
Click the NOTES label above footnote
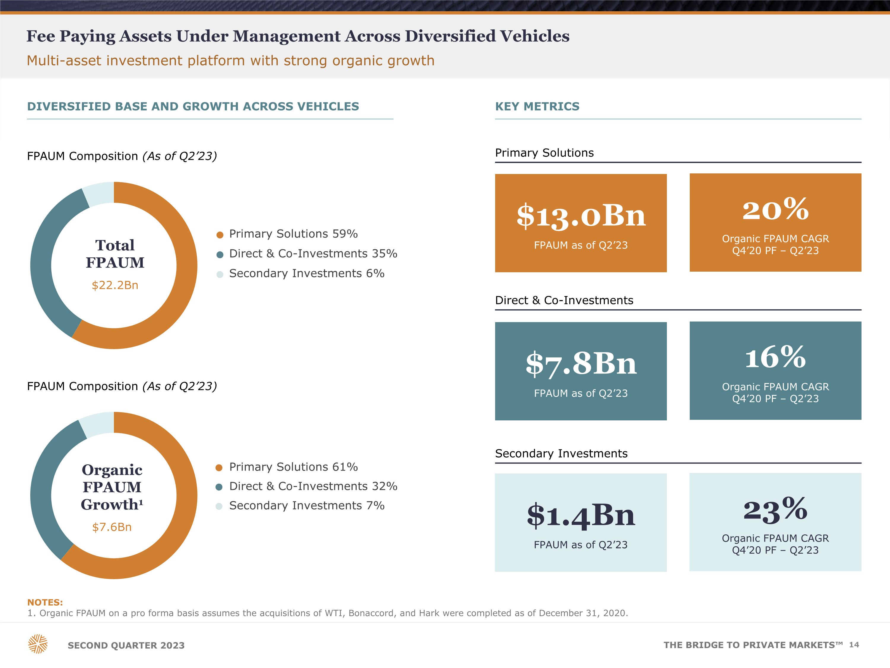[45, 602]
